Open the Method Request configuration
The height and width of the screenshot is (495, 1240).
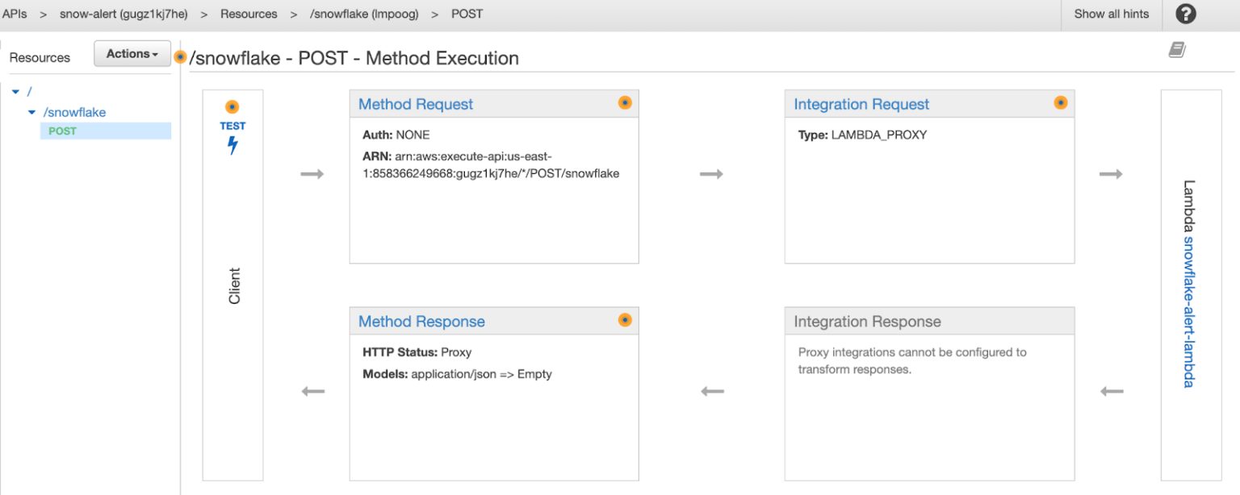point(415,104)
